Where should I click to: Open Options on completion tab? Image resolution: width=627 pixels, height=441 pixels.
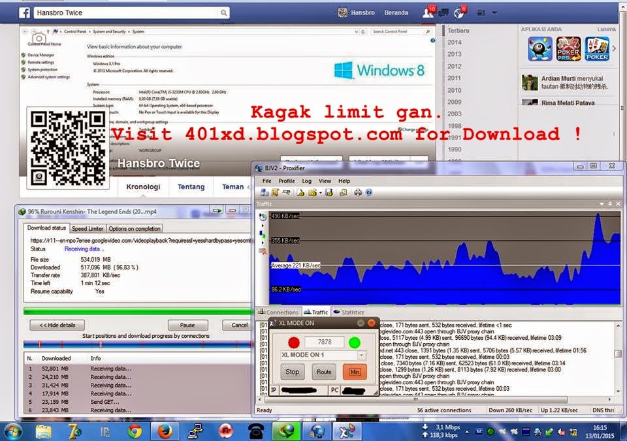(x=135, y=228)
